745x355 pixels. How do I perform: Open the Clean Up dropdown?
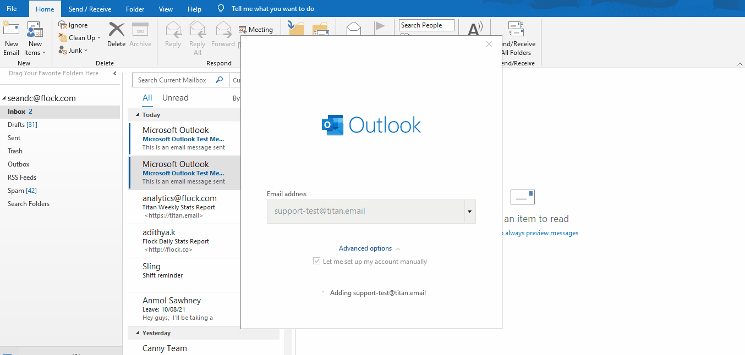[x=80, y=38]
